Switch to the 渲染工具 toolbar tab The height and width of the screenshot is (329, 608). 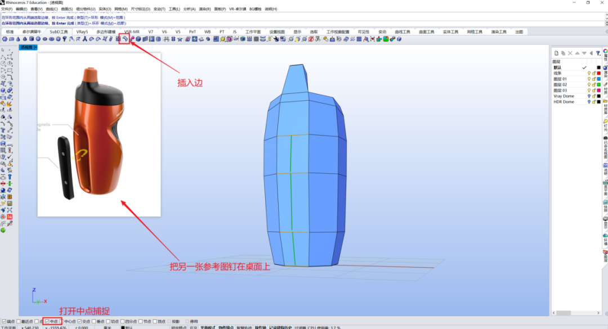[499, 32]
